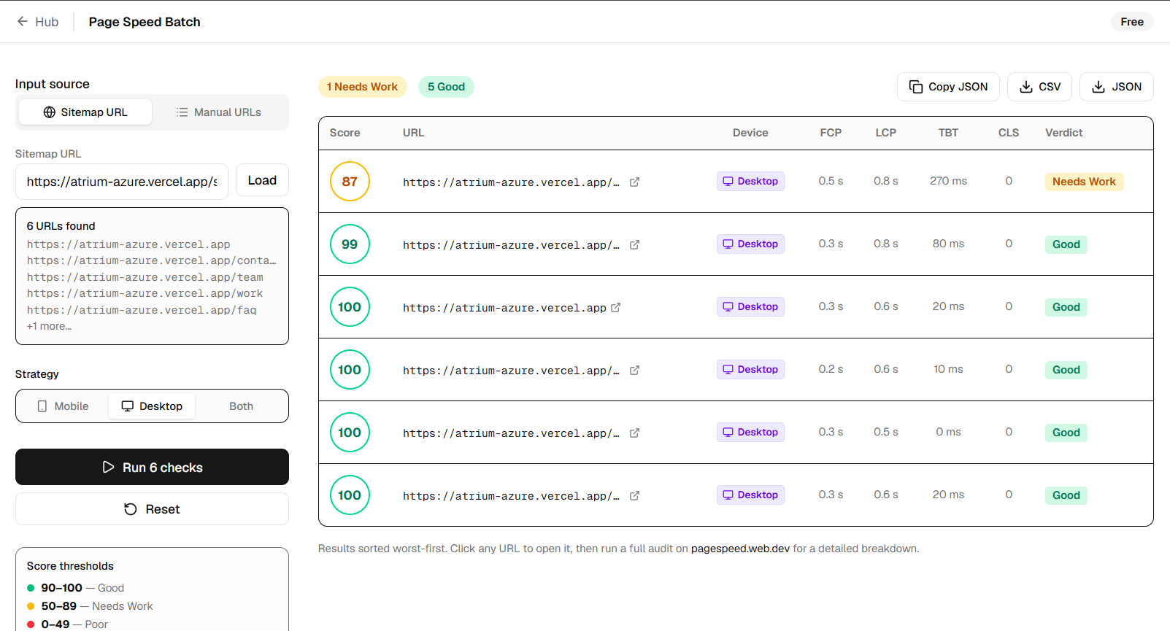This screenshot has height=631, width=1170.
Task: Open pagespeed.web.dev link
Action: (x=740, y=549)
